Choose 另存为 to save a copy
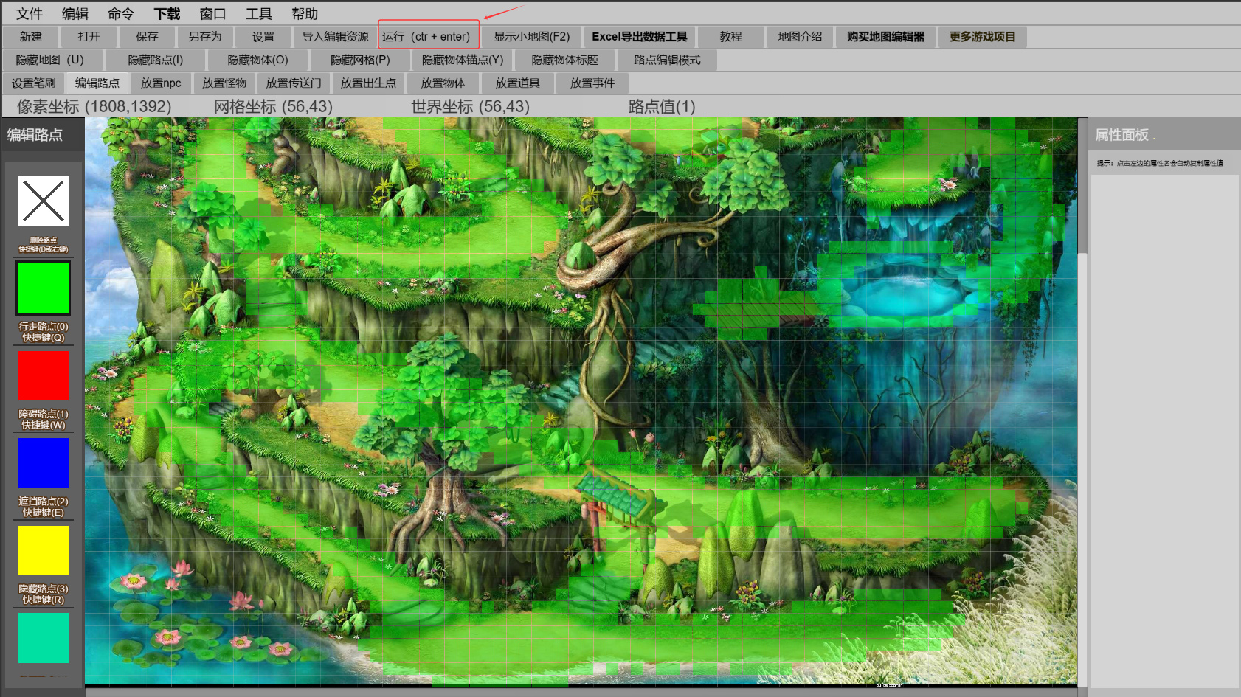The height and width of the screenshot is (697, 1241). click(205, 37)
